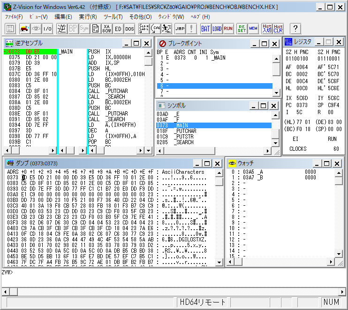348x310 pixels.
Task: Select the _SEARCH symbol row
Action: coord(214,142)
